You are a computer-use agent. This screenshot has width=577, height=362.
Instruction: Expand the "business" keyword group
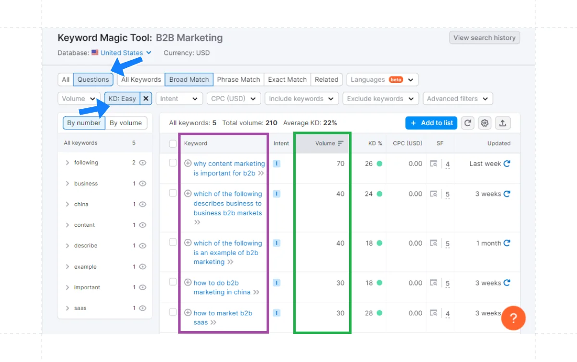click(67, 183)
